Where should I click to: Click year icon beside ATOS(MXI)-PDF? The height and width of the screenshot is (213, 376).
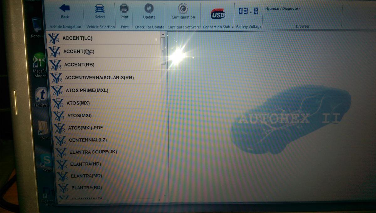point(60,128)
